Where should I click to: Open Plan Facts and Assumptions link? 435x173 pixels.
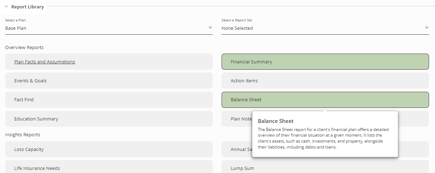pos(45,62)
